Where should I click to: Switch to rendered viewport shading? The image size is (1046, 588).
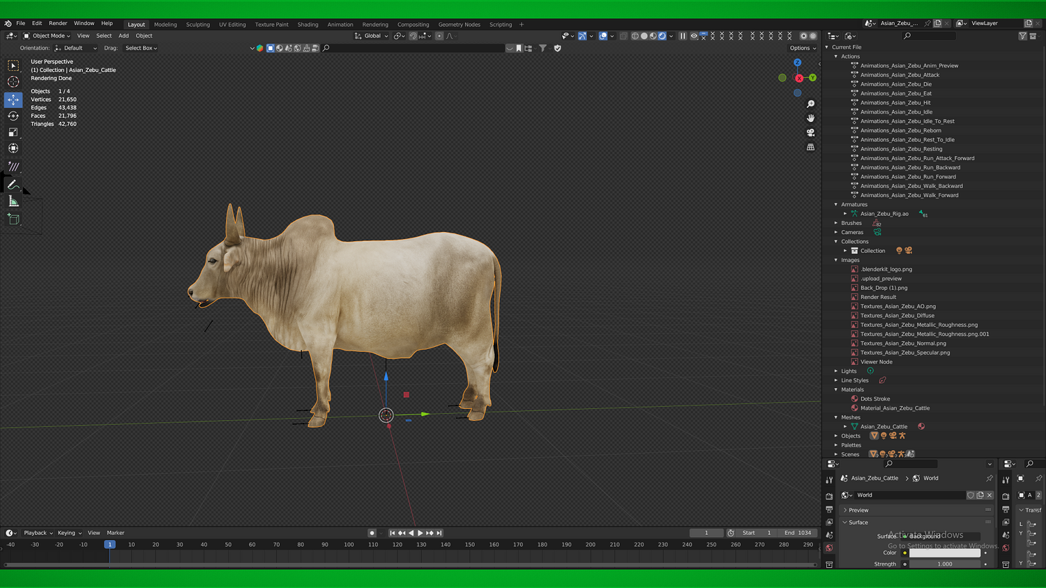pyautogui.click(x=662, y=36)
